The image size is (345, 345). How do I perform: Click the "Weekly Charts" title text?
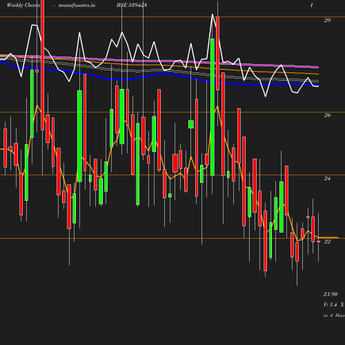tap(23, 6)
